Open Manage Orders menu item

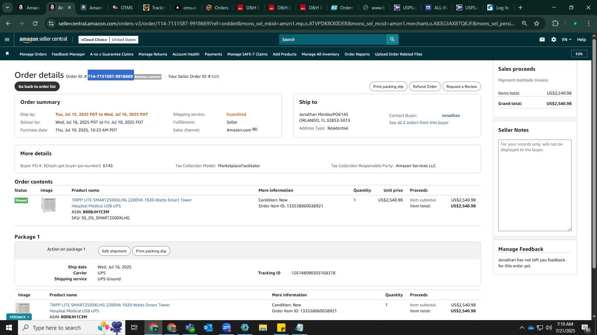click(33, 54)
